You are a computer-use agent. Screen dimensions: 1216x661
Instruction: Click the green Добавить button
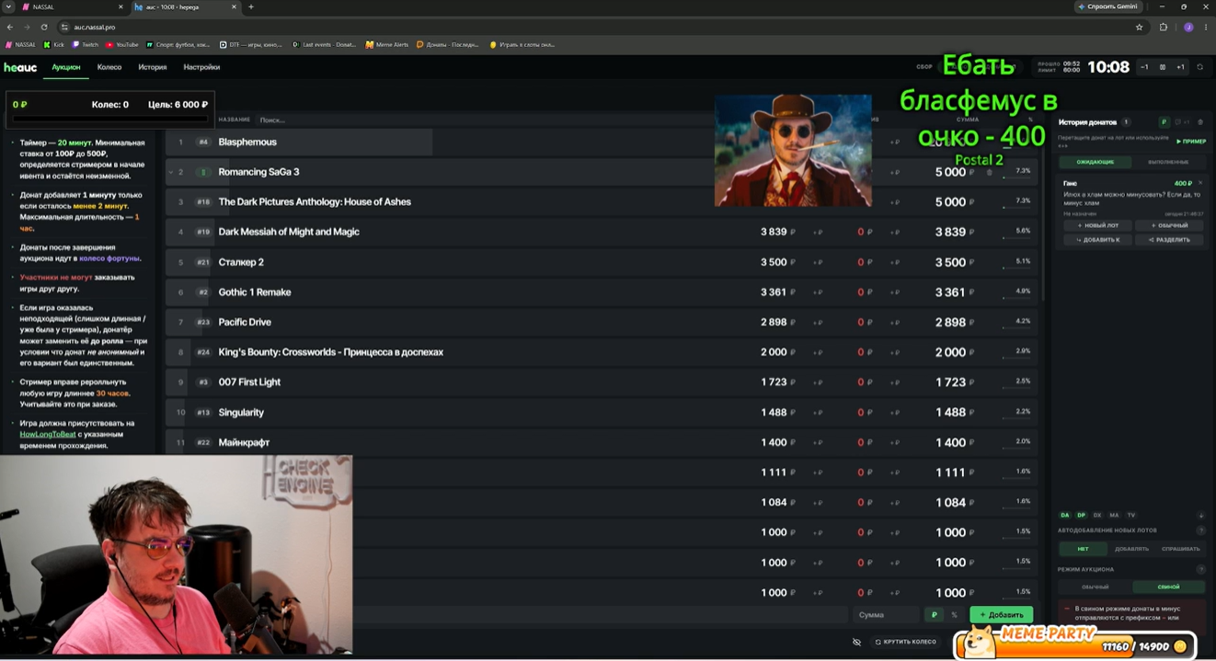point(1001,614)
